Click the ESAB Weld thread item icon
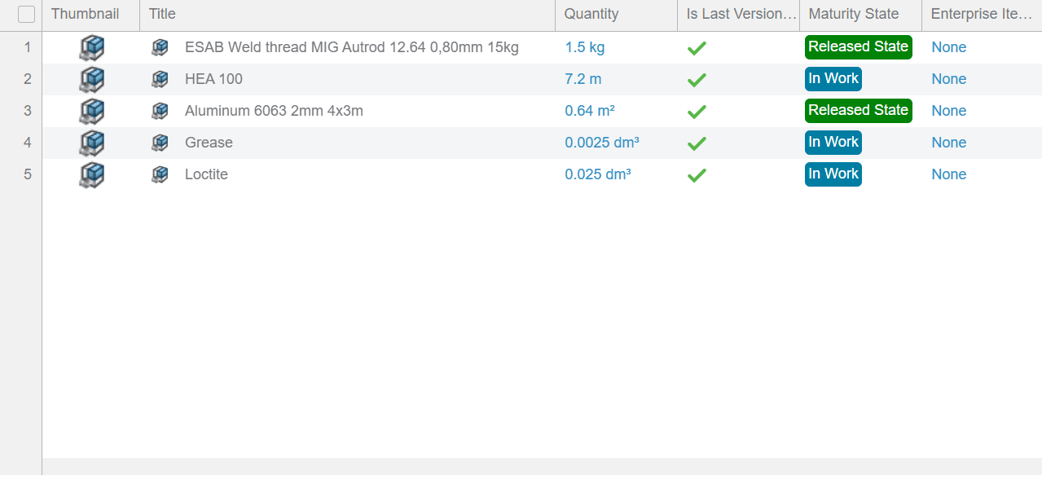1042x480 pixels. click(x=160, y=47)
